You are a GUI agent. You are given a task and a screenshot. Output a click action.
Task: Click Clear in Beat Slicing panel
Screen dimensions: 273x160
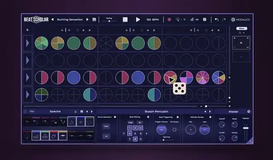131,122
